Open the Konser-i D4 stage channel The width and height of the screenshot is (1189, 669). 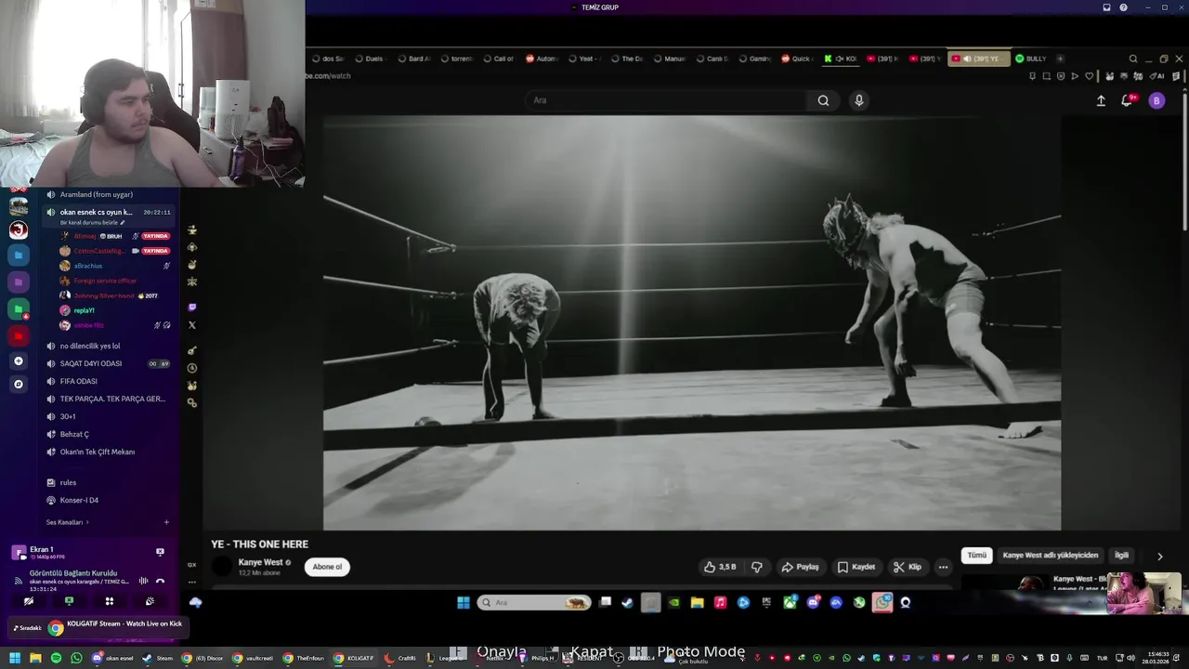coord(79,500)
